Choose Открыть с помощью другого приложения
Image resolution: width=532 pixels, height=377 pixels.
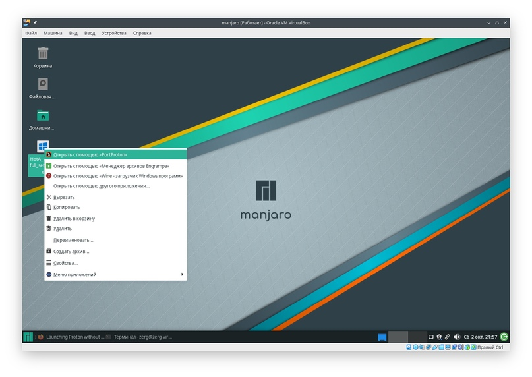coord(115,186)
